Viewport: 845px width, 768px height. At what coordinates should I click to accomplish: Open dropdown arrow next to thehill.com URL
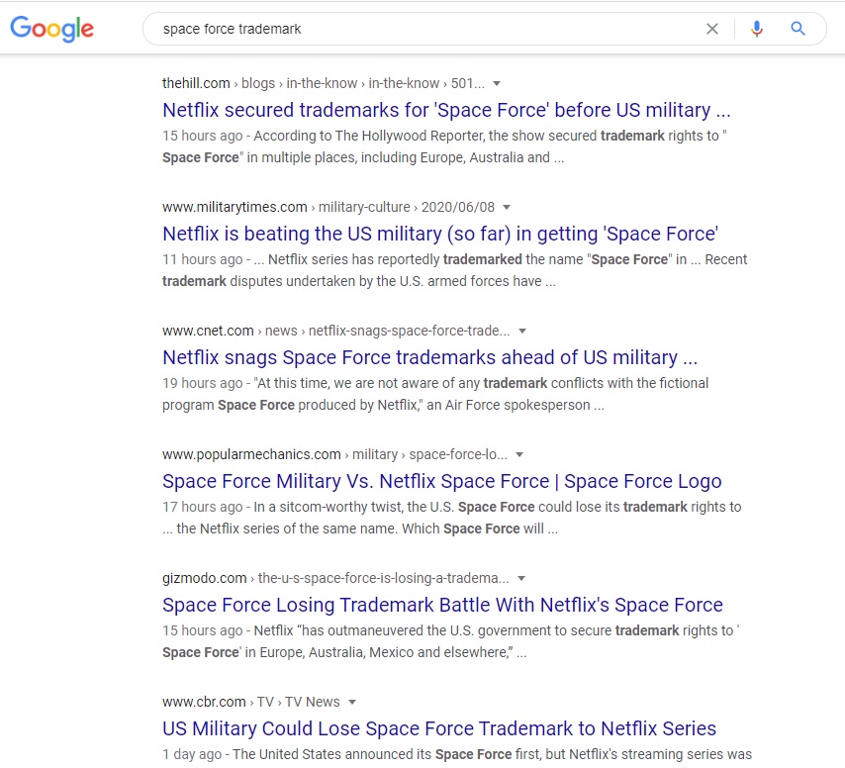[x=497, y=83]
